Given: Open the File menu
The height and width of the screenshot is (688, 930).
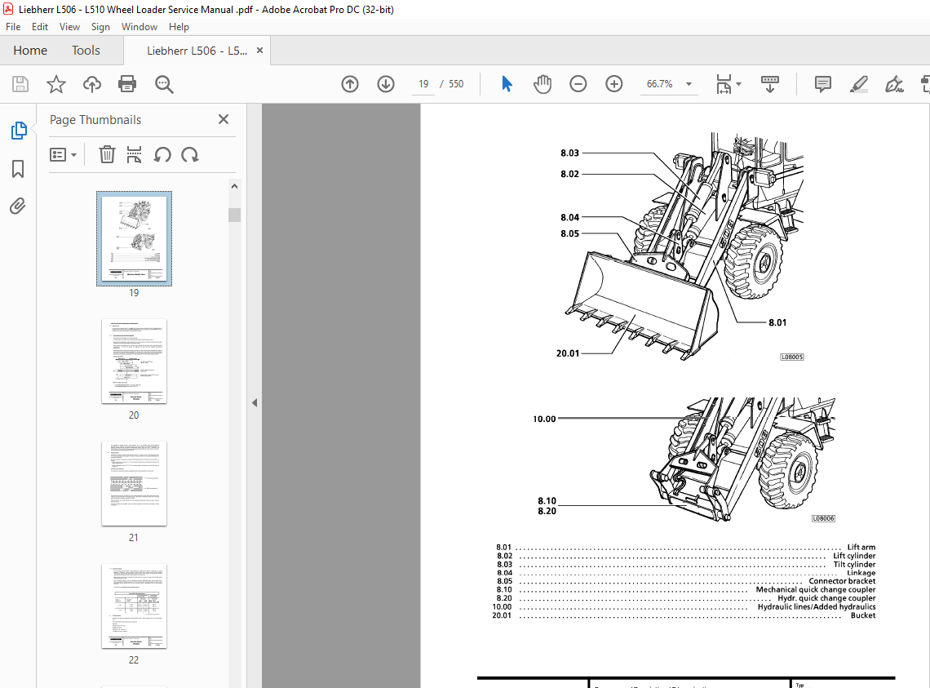Looking at the screenshot, I should click(13, 27).
